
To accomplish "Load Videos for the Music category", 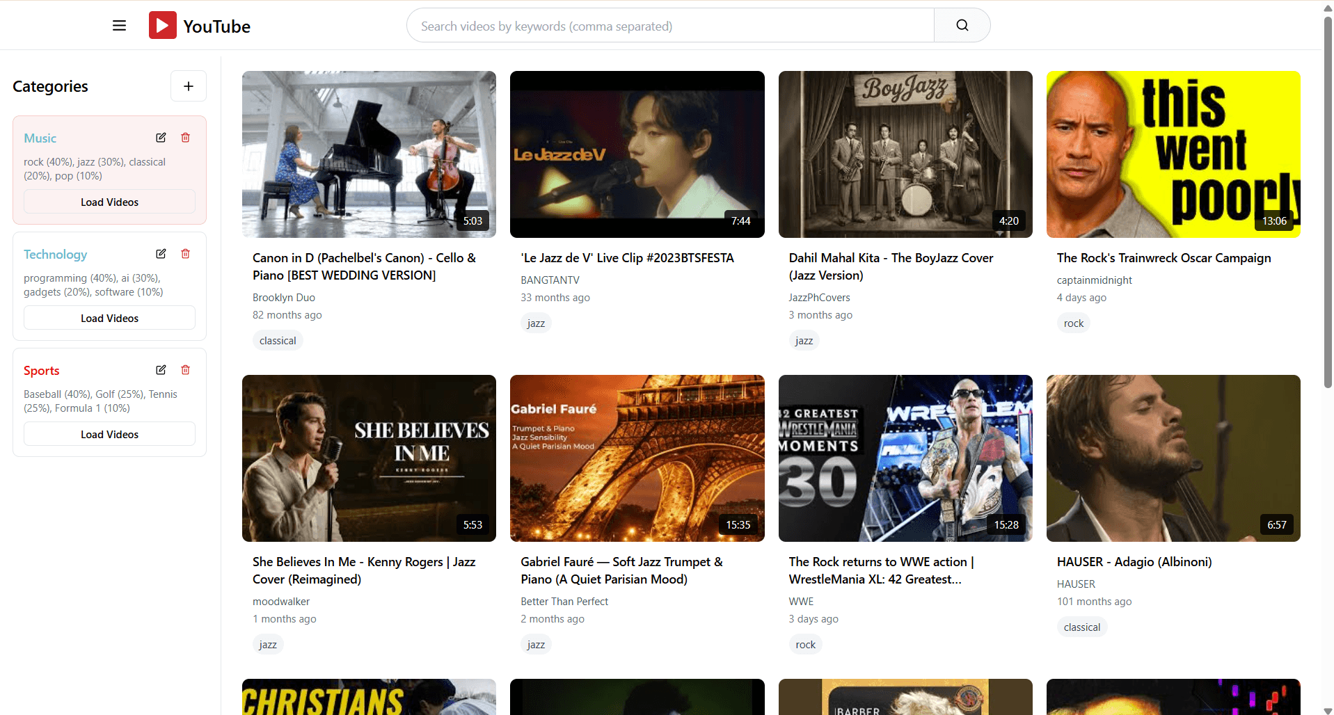I will click(x=109, y=202).
